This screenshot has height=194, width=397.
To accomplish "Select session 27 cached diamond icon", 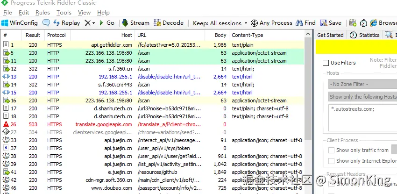I will pos(6,132).
